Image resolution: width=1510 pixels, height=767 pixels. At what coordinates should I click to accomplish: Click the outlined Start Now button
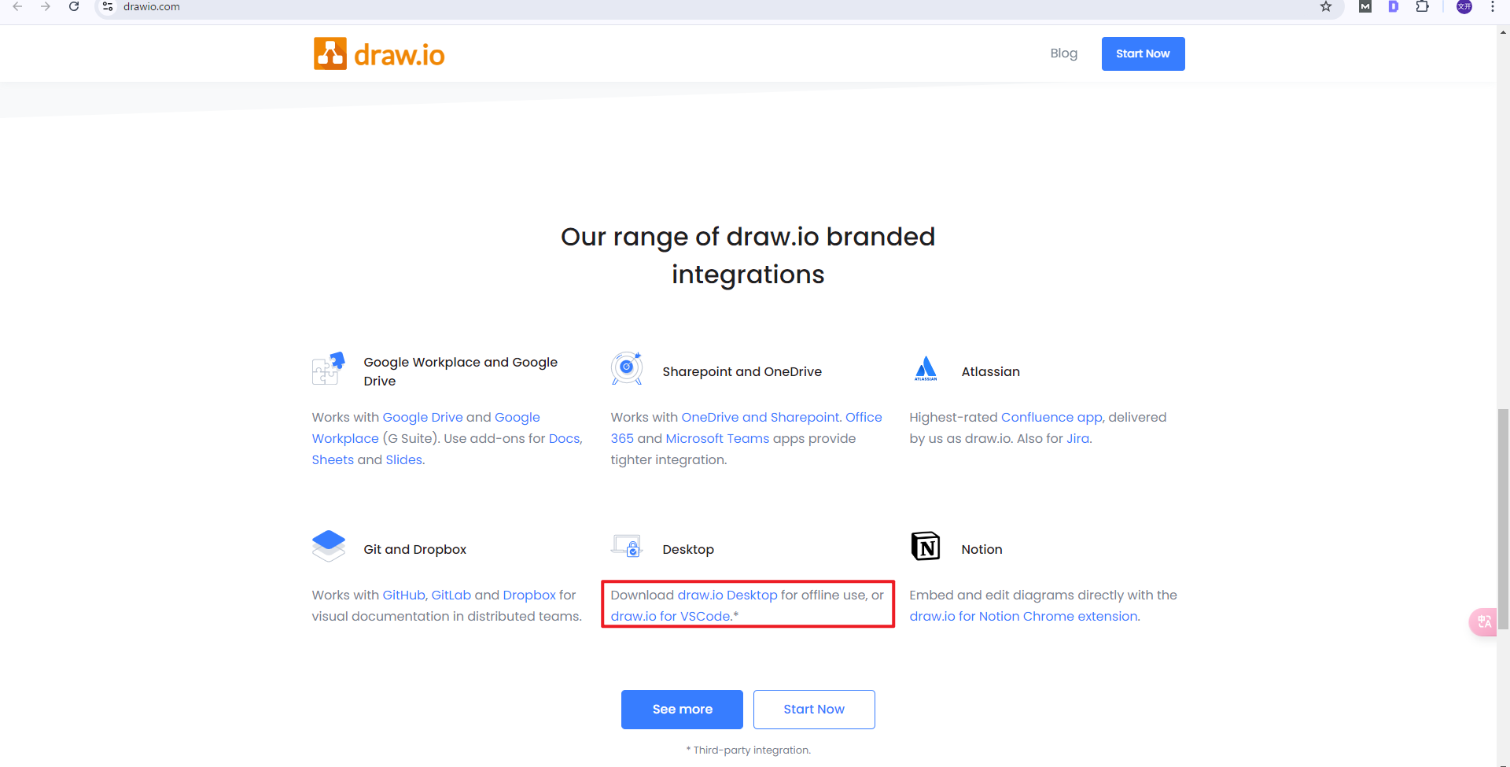pos(814,709)
